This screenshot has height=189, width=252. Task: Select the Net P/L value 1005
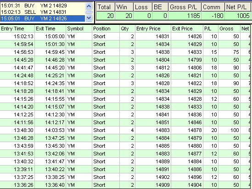pyautogui.click(x=238, y=16)
